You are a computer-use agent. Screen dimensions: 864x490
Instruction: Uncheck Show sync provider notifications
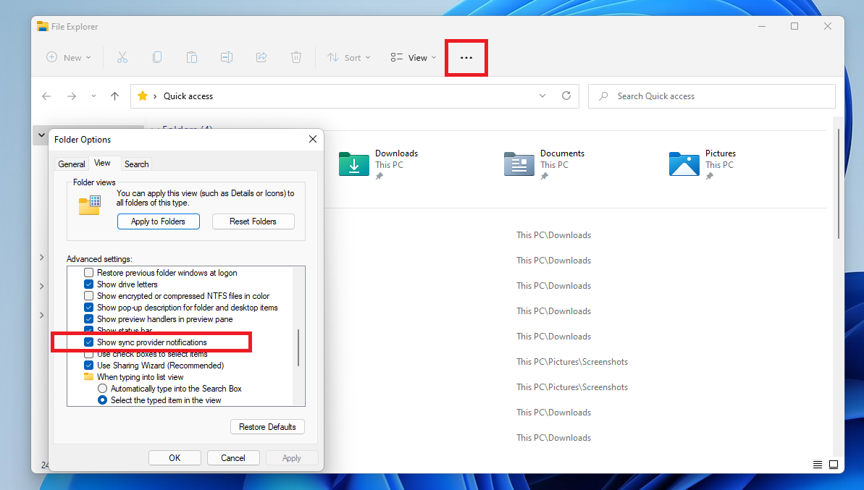(x=89, y=342)
